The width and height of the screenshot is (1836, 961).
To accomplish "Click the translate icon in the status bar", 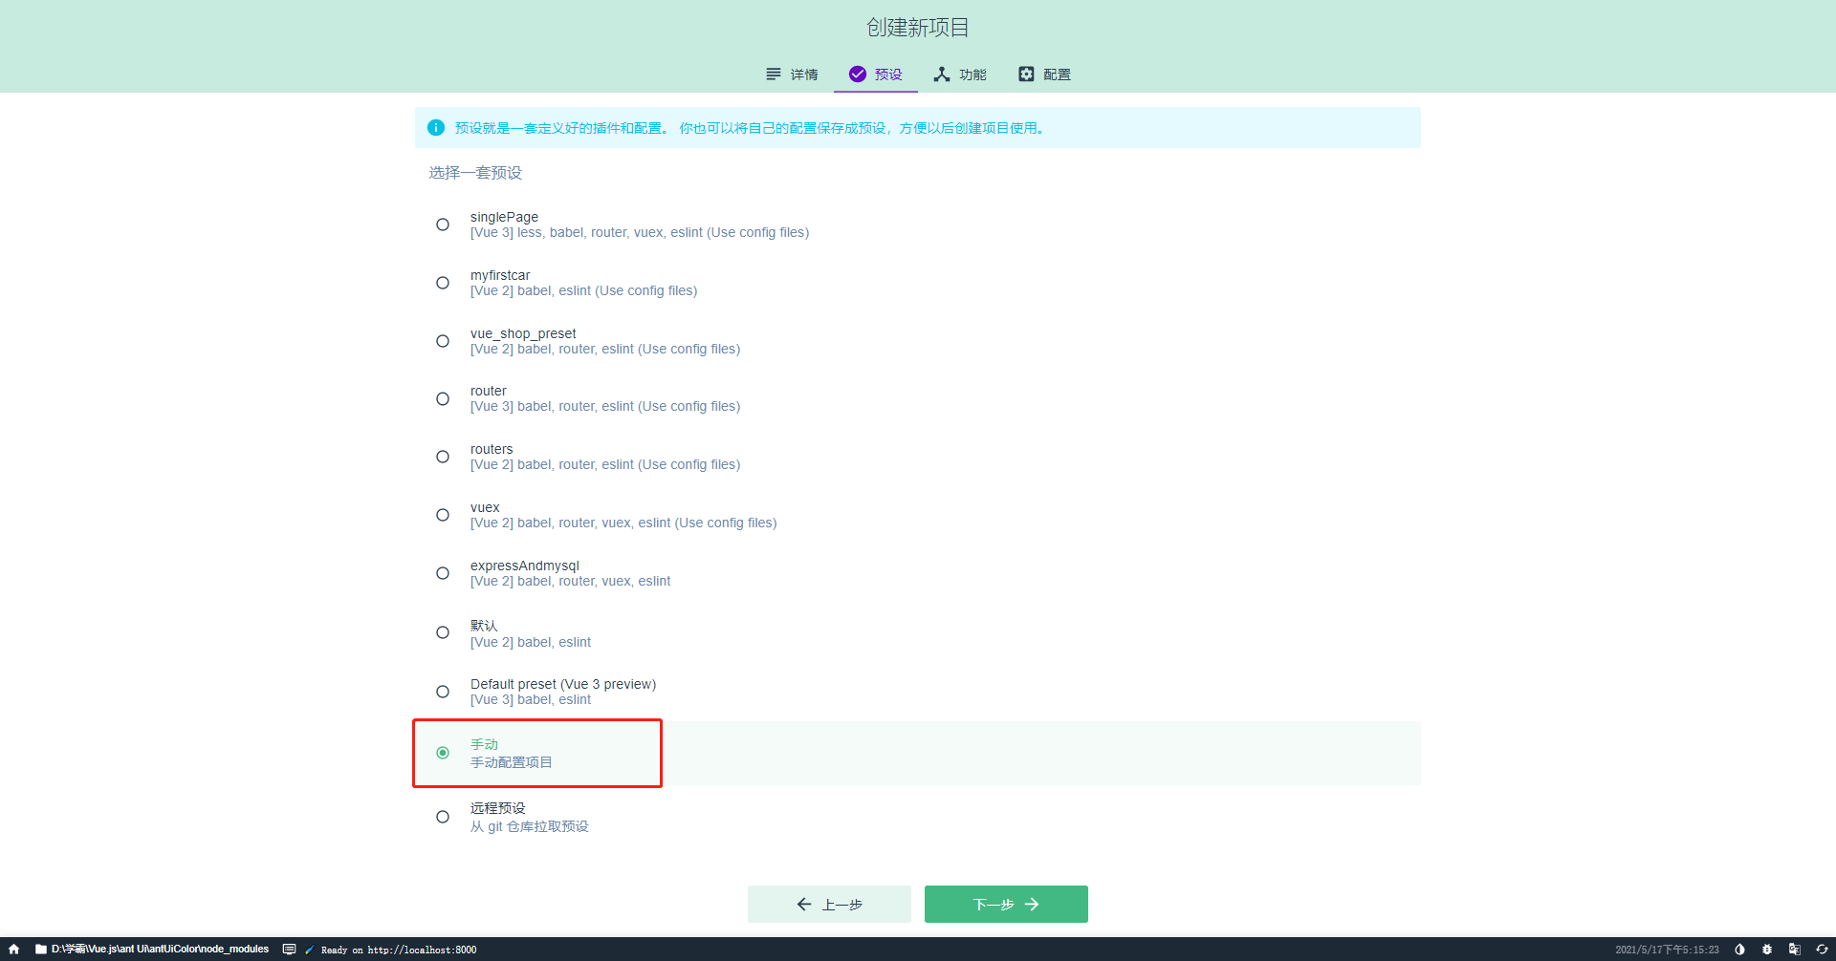I will (1796, 949).
